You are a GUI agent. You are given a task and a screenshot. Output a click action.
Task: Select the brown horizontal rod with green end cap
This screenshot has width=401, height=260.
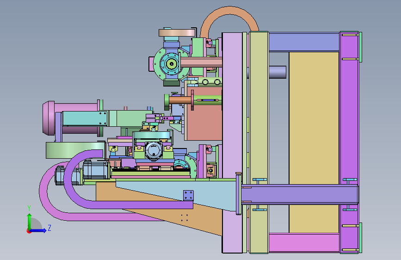coord(179,100)
